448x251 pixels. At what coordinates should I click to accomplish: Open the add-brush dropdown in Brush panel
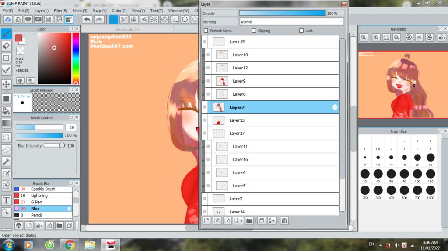tap(42, 226)
